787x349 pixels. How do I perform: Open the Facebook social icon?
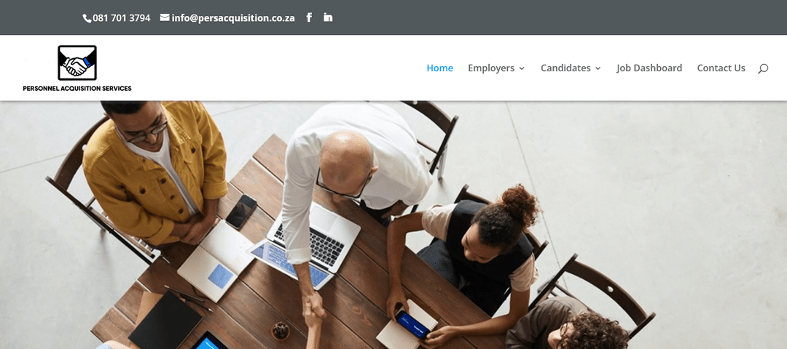point(309,17)
